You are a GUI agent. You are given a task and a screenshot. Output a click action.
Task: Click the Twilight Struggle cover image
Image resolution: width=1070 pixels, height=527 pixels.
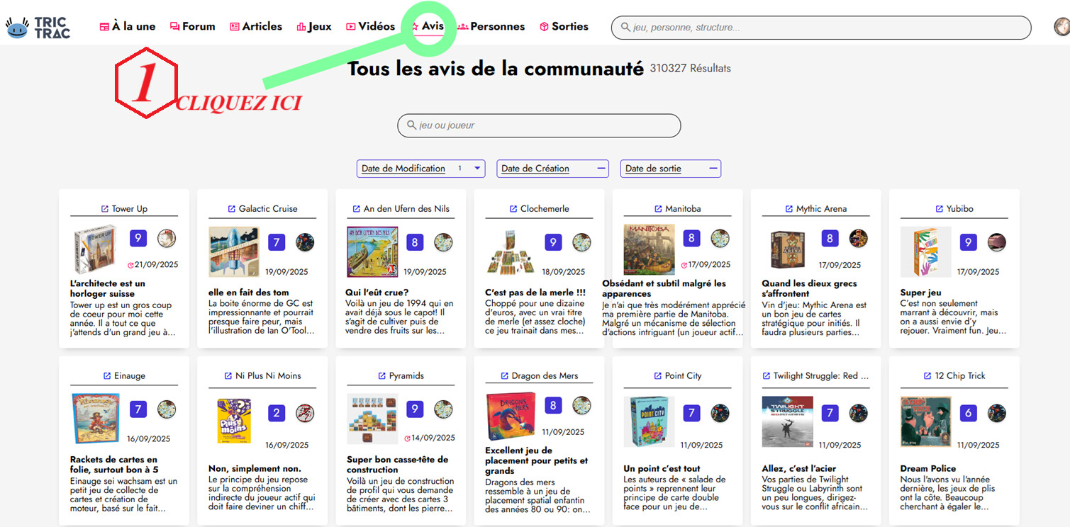tap(788, 422)
